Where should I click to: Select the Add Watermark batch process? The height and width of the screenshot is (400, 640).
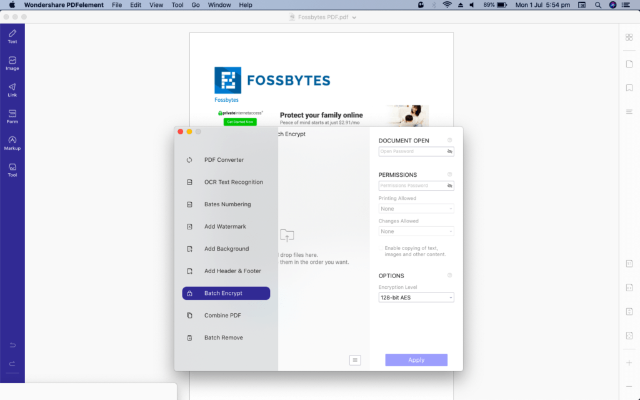(226, 226)
